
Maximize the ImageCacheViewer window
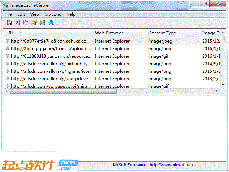click(x=205, y=4)
